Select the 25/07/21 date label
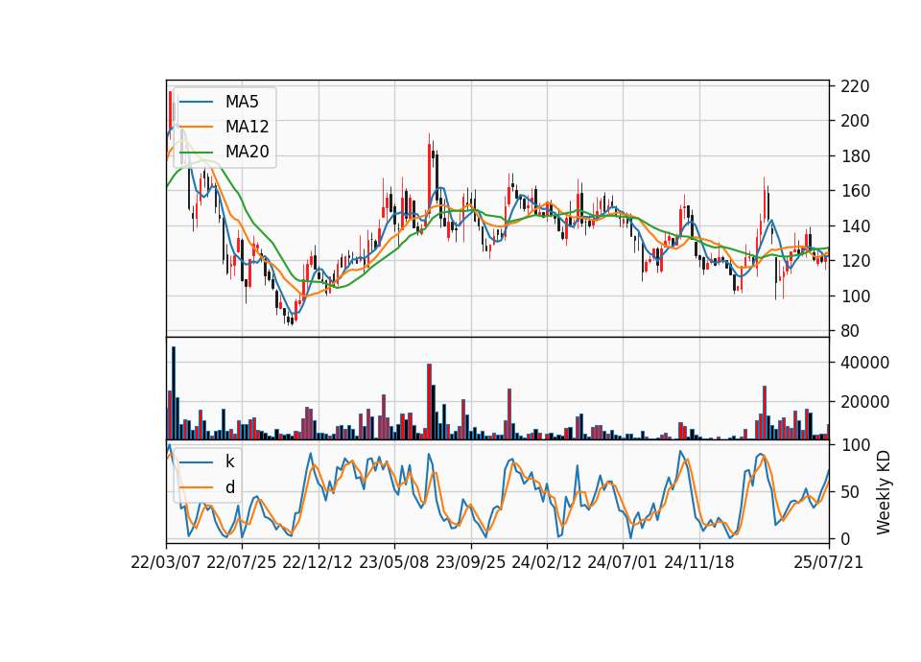921x662 pixels. tap(829, 562)
